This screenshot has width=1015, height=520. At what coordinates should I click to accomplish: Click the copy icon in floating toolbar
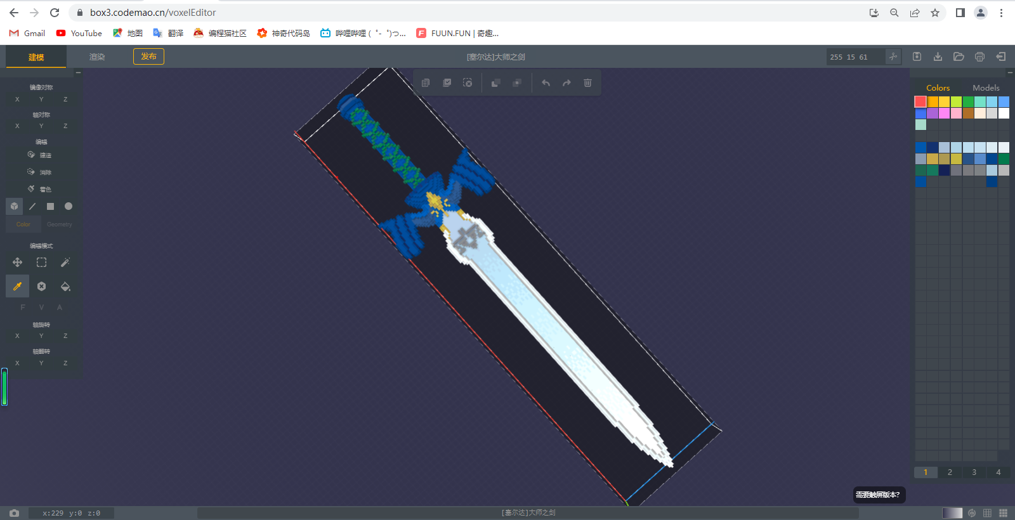point(426,83)
